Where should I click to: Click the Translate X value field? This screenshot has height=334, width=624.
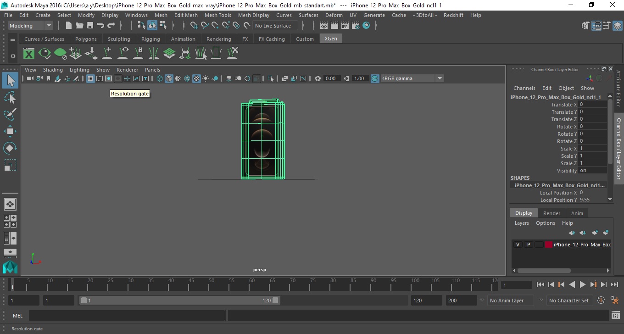coord(592,105)
